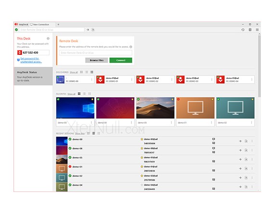Click file transfer icon for demo-04 recent session
269x202 pixels.
(x=246, y=187)
